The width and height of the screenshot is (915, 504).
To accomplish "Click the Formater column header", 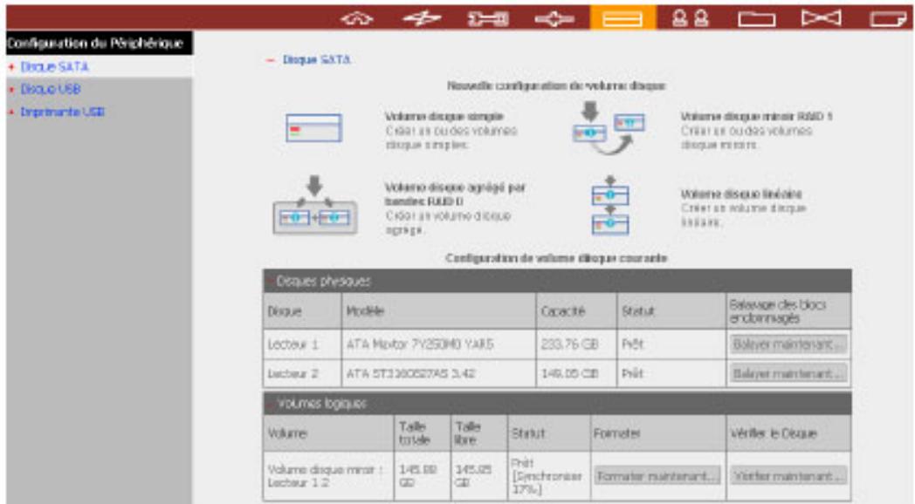I will click(657, 432).
